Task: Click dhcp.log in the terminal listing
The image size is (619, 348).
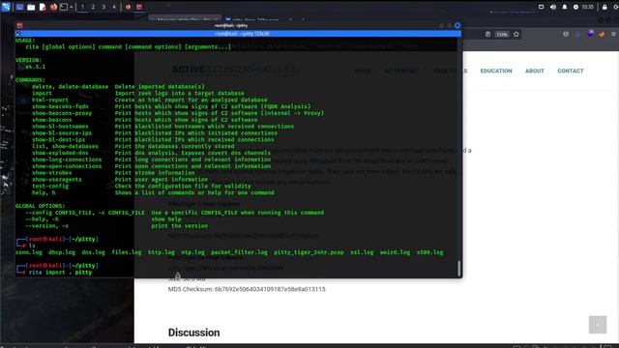Action: tap(62, 252)
